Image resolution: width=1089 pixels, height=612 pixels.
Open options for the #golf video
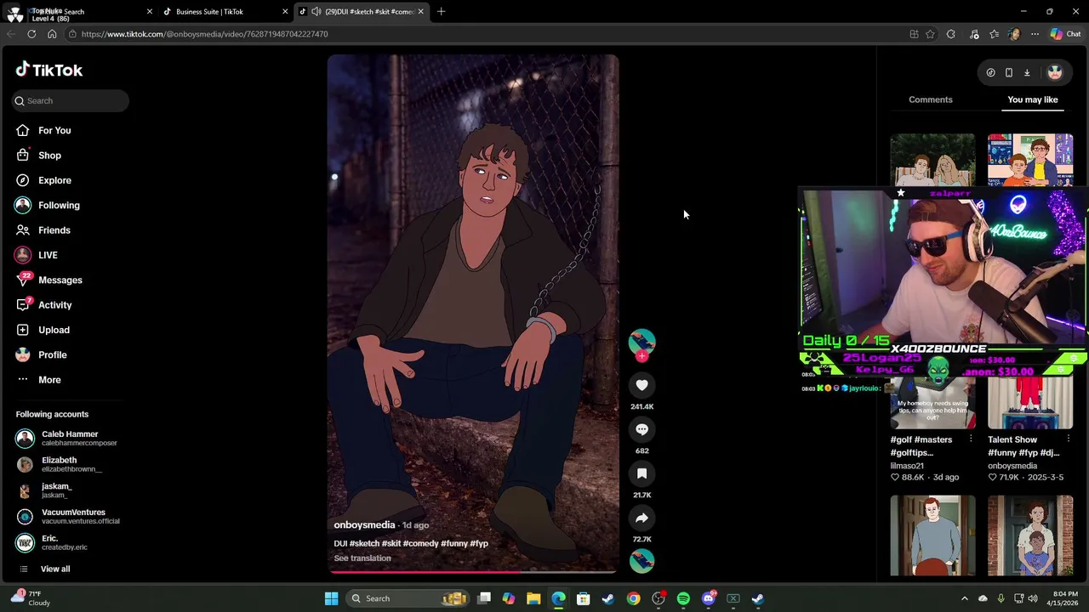(x=971, y=439)
